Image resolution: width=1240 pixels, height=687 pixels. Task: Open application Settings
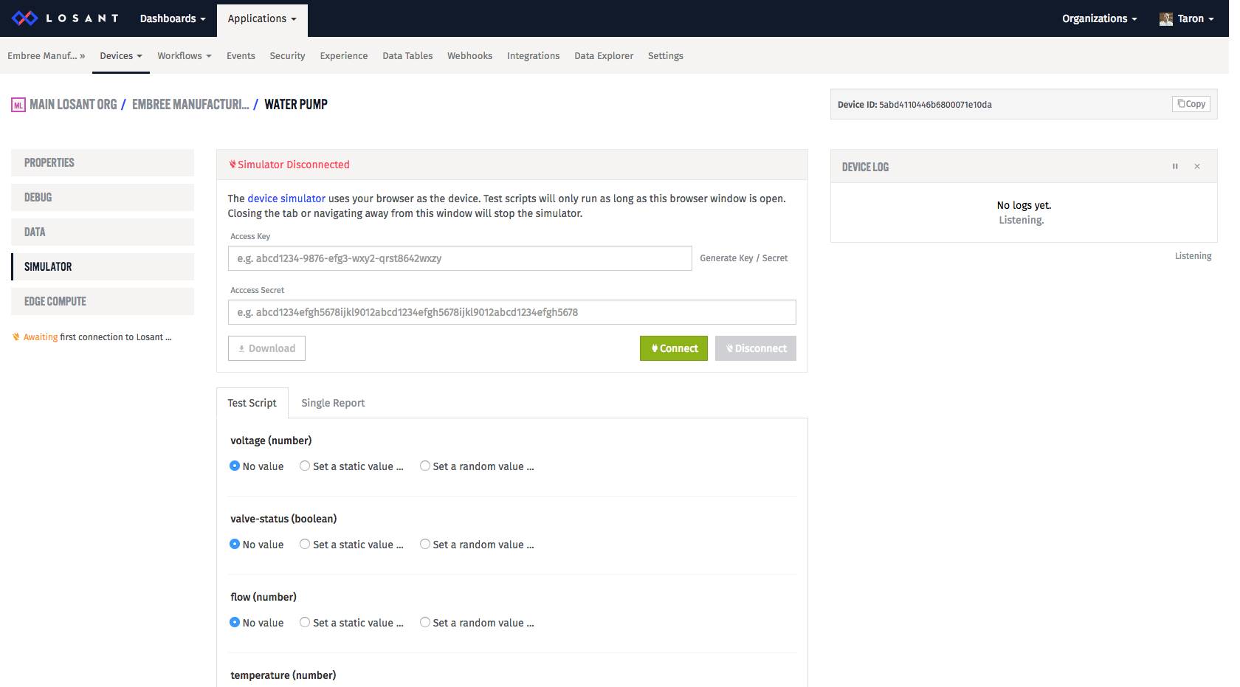click(666, 56)
